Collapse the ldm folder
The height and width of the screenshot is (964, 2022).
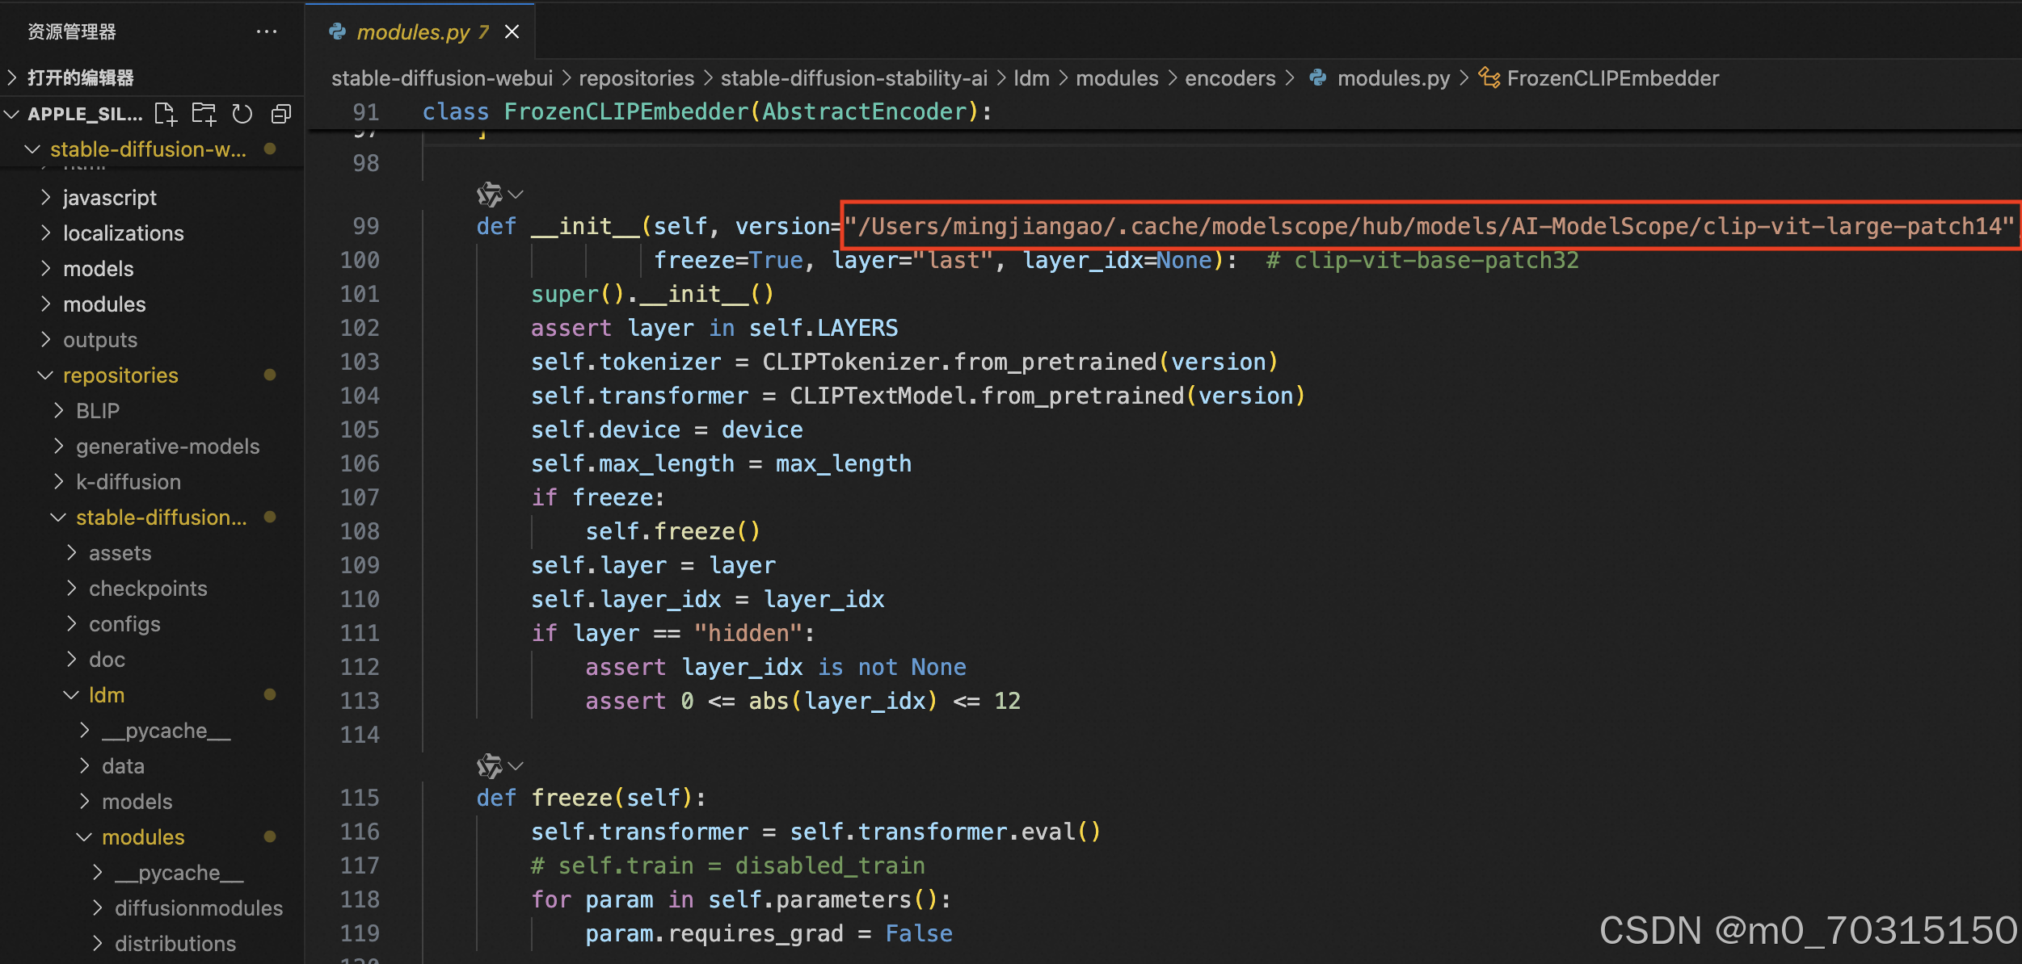click(70, 694)
